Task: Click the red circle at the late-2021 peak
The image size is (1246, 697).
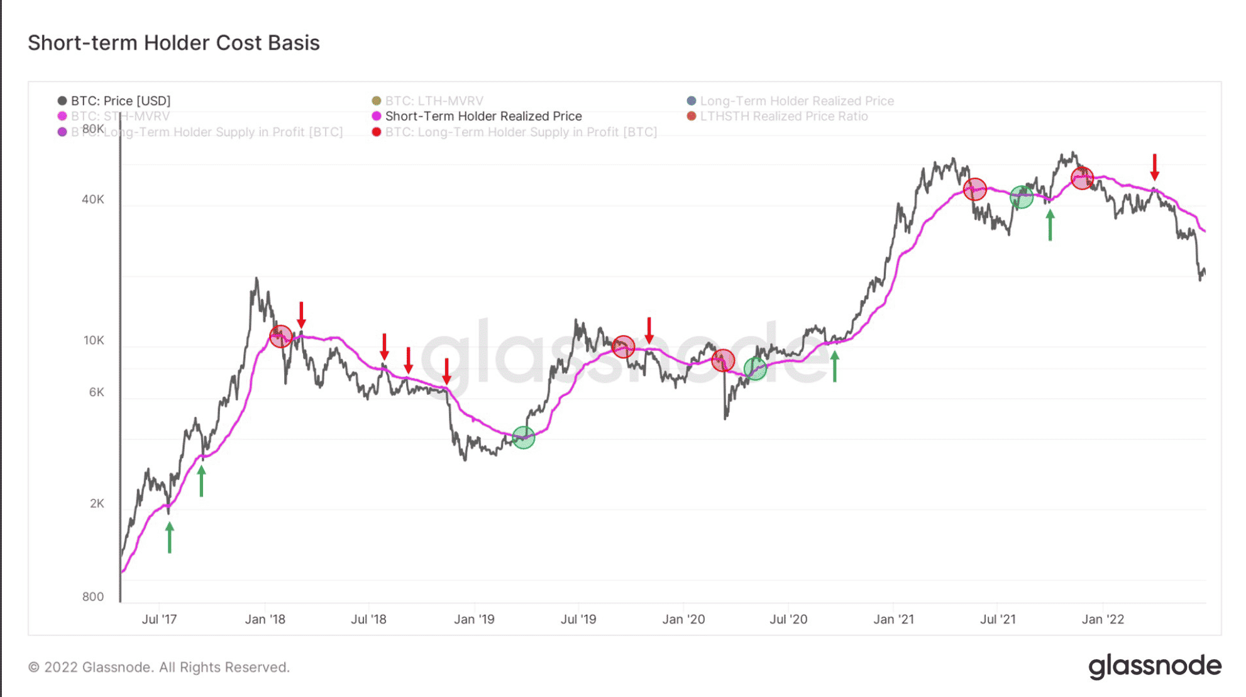Action: [1082, 178]
